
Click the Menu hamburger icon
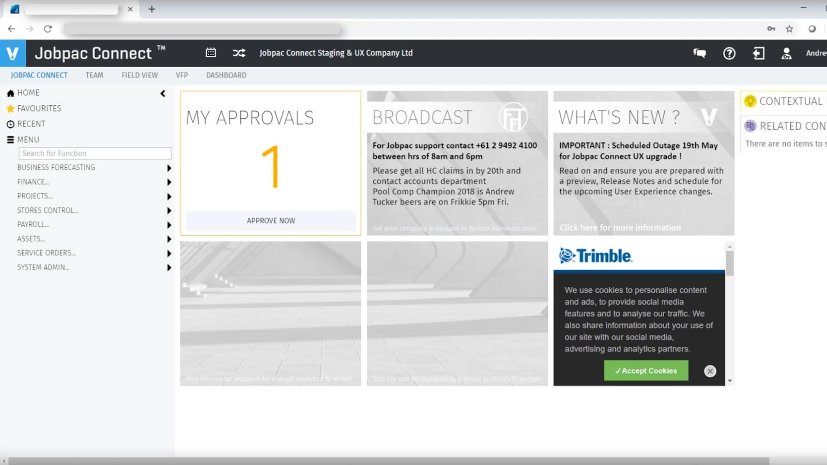(x=10, y=139)
